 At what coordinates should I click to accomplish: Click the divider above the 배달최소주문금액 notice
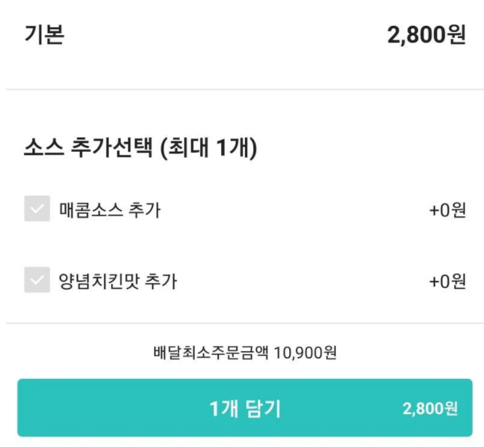pyautogui.click(x=242, y=323)
